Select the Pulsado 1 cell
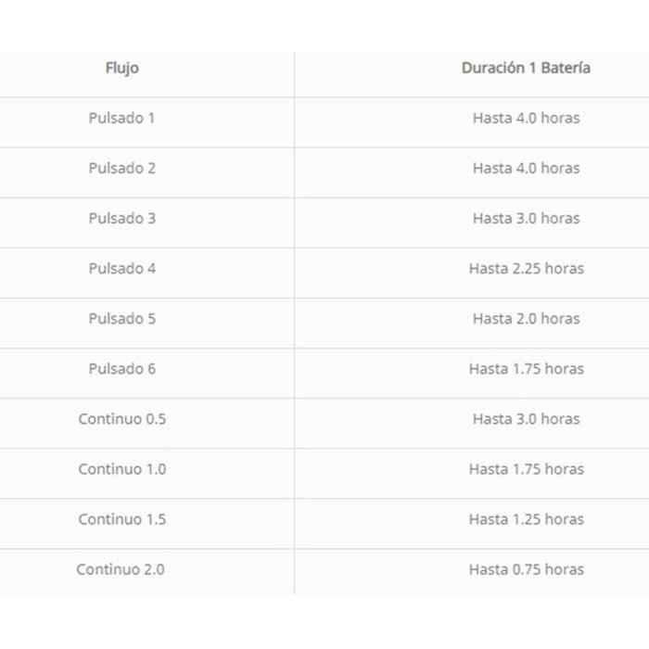This screenshot has width=649, height=649. tap(121, 119)
